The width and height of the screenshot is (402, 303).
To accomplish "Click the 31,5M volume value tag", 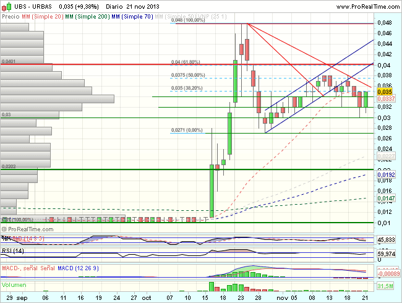I will point(386,284).
